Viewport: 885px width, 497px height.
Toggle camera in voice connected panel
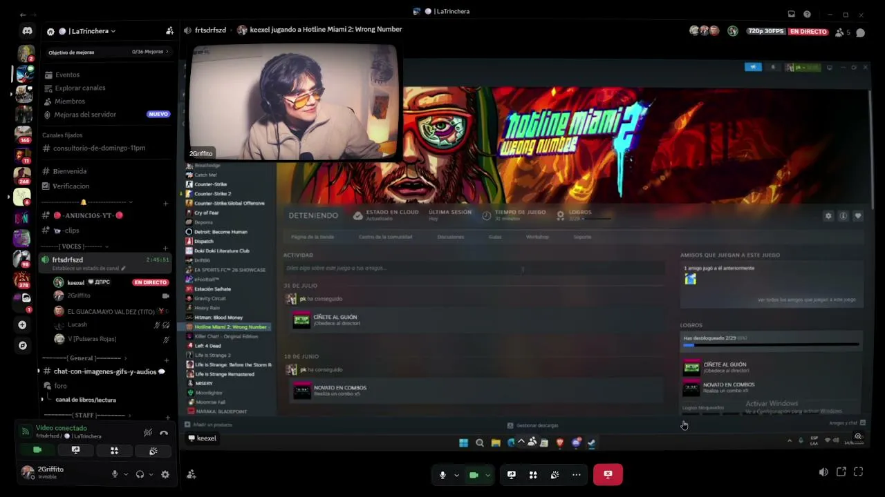click(x=37, y=451)
